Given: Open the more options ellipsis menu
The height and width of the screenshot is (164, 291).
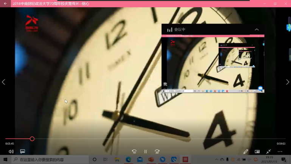Looking at the screenshot, I should [x=280, y=152].
